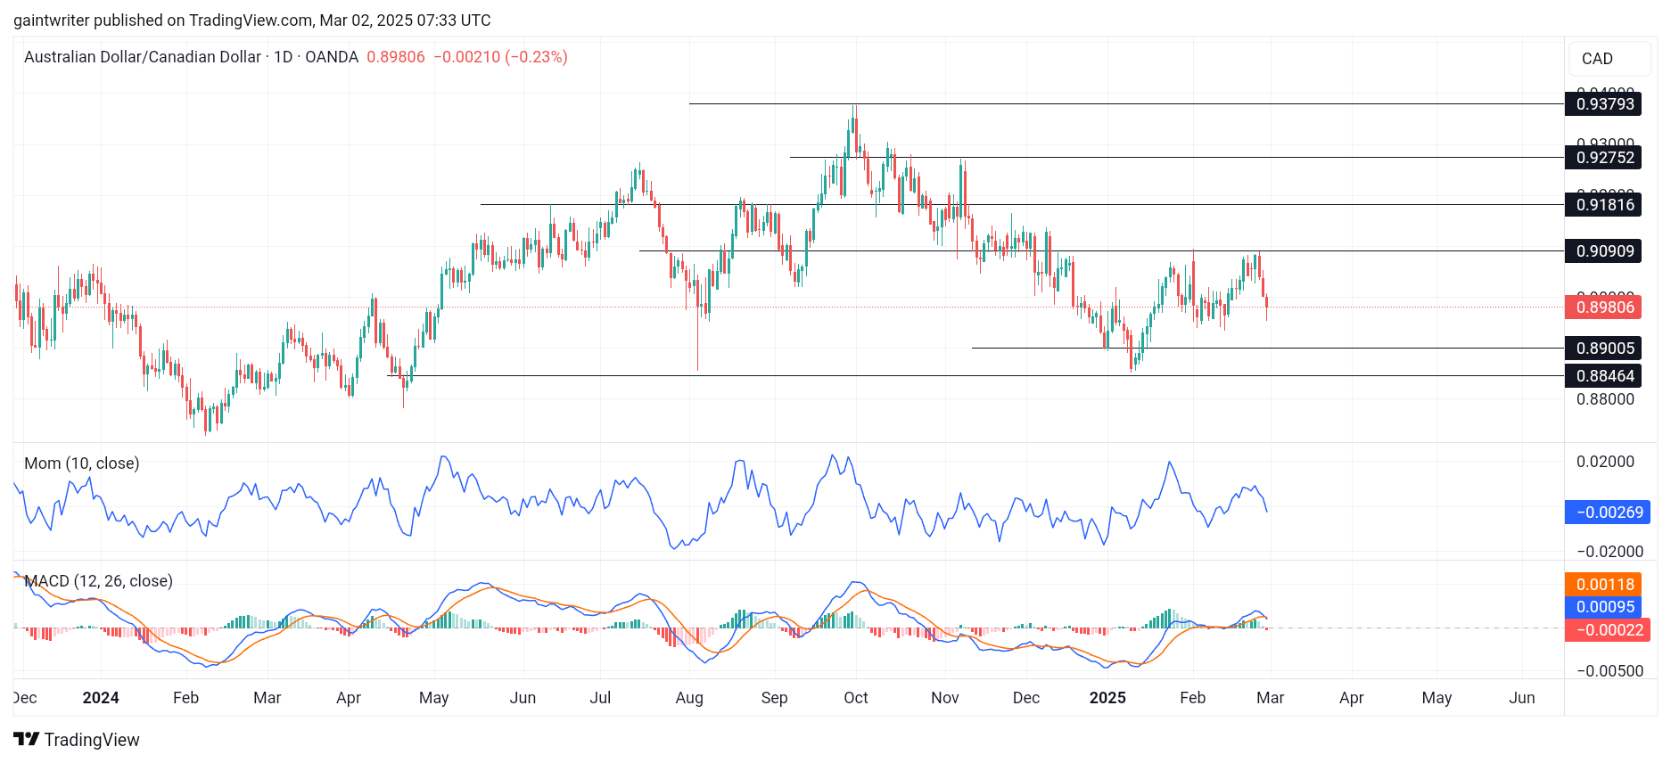1671x763 pixels.
Task: Click the 0.92752 price level label
Action: [1604, 158]
